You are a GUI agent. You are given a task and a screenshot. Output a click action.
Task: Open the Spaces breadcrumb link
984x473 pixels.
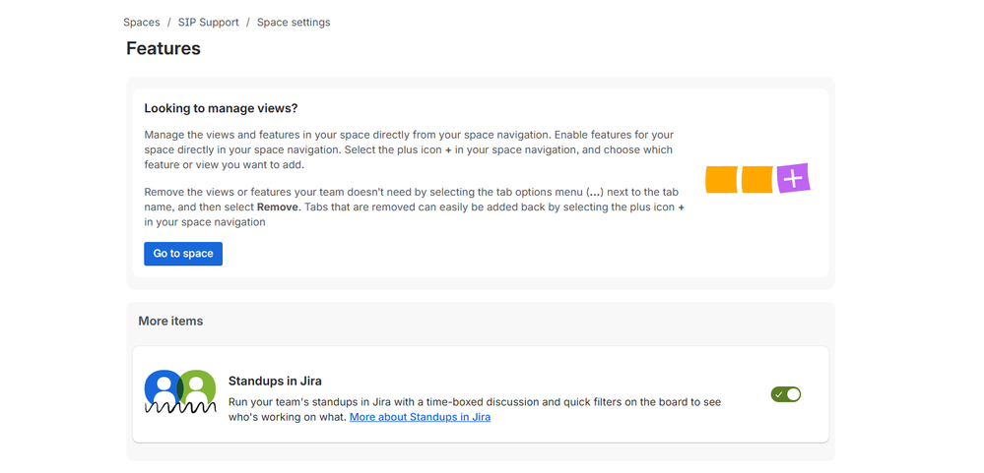tap(141, 23)
